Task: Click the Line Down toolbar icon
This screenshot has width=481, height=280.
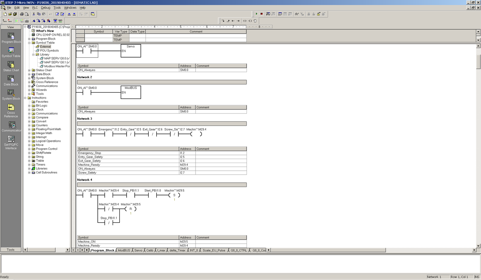Action: coord(223,20)
